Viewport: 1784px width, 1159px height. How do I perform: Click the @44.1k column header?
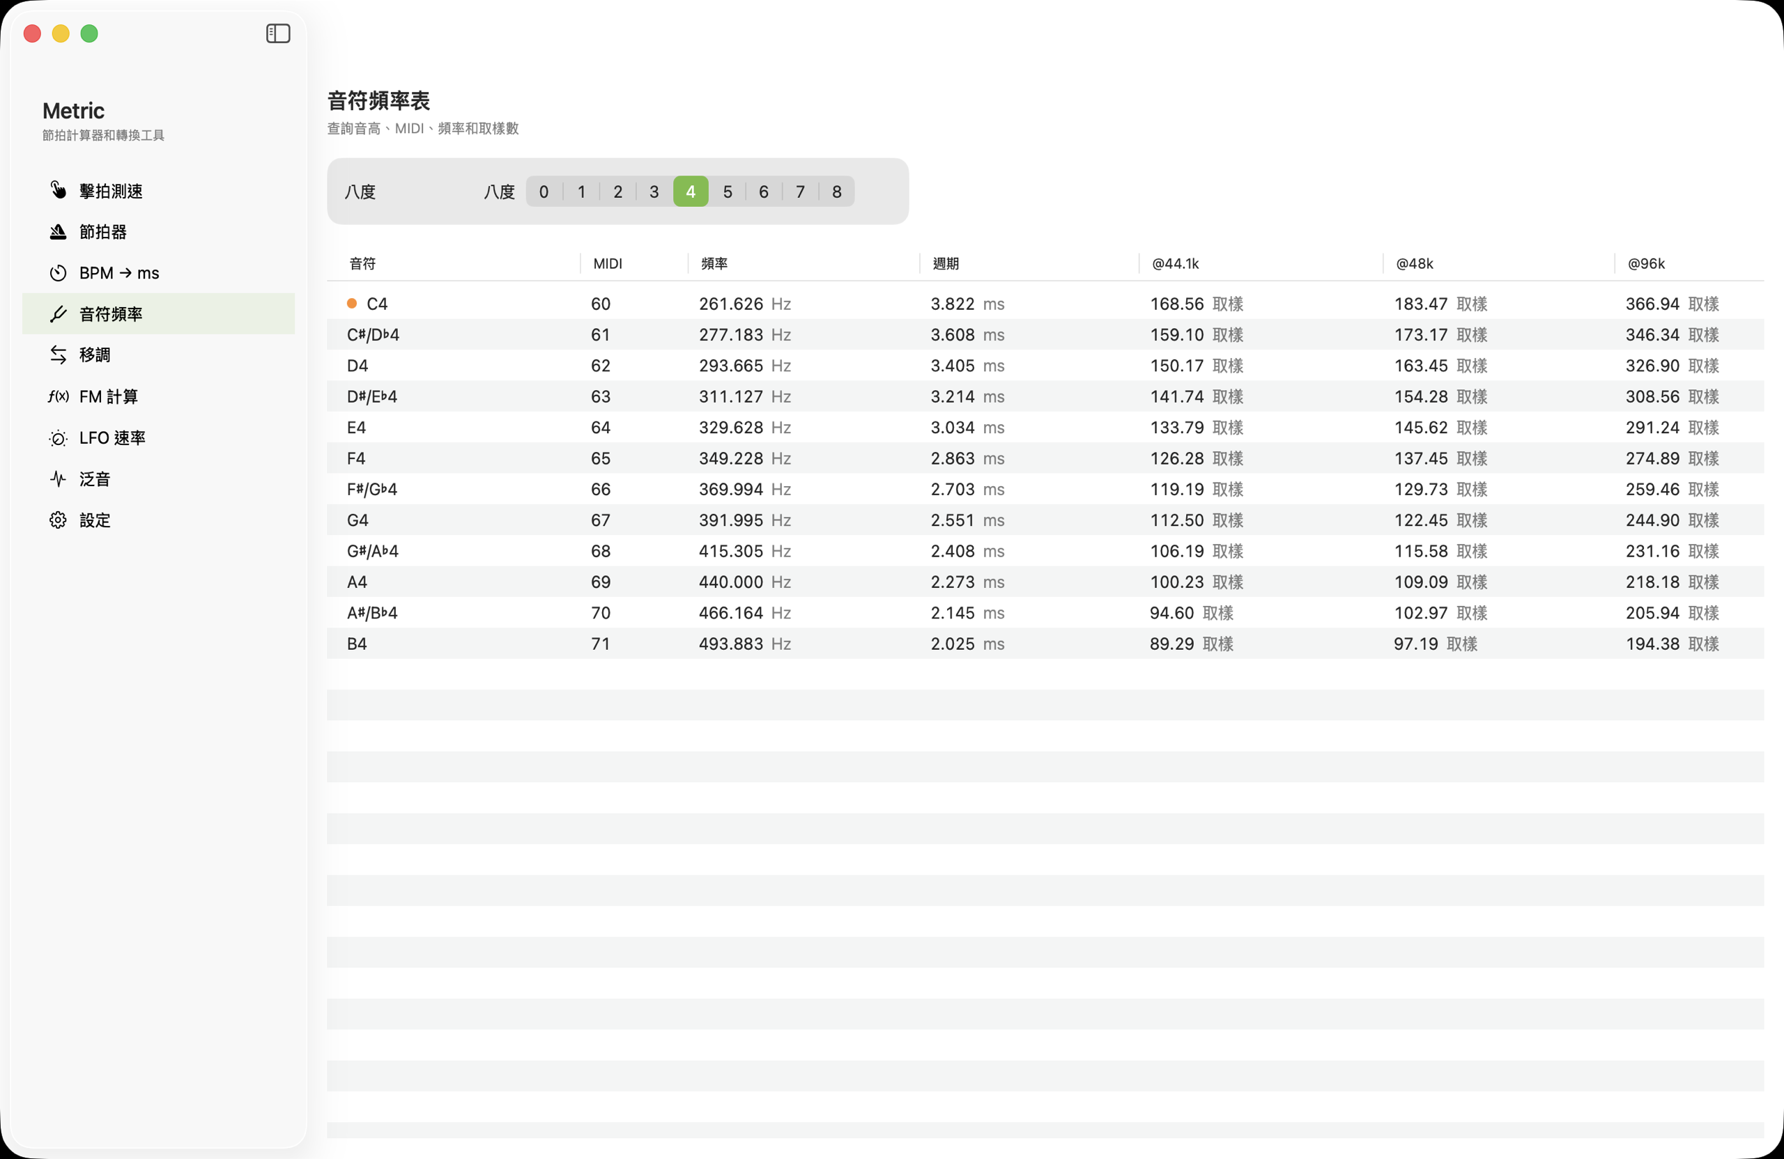coord(1261,264)
